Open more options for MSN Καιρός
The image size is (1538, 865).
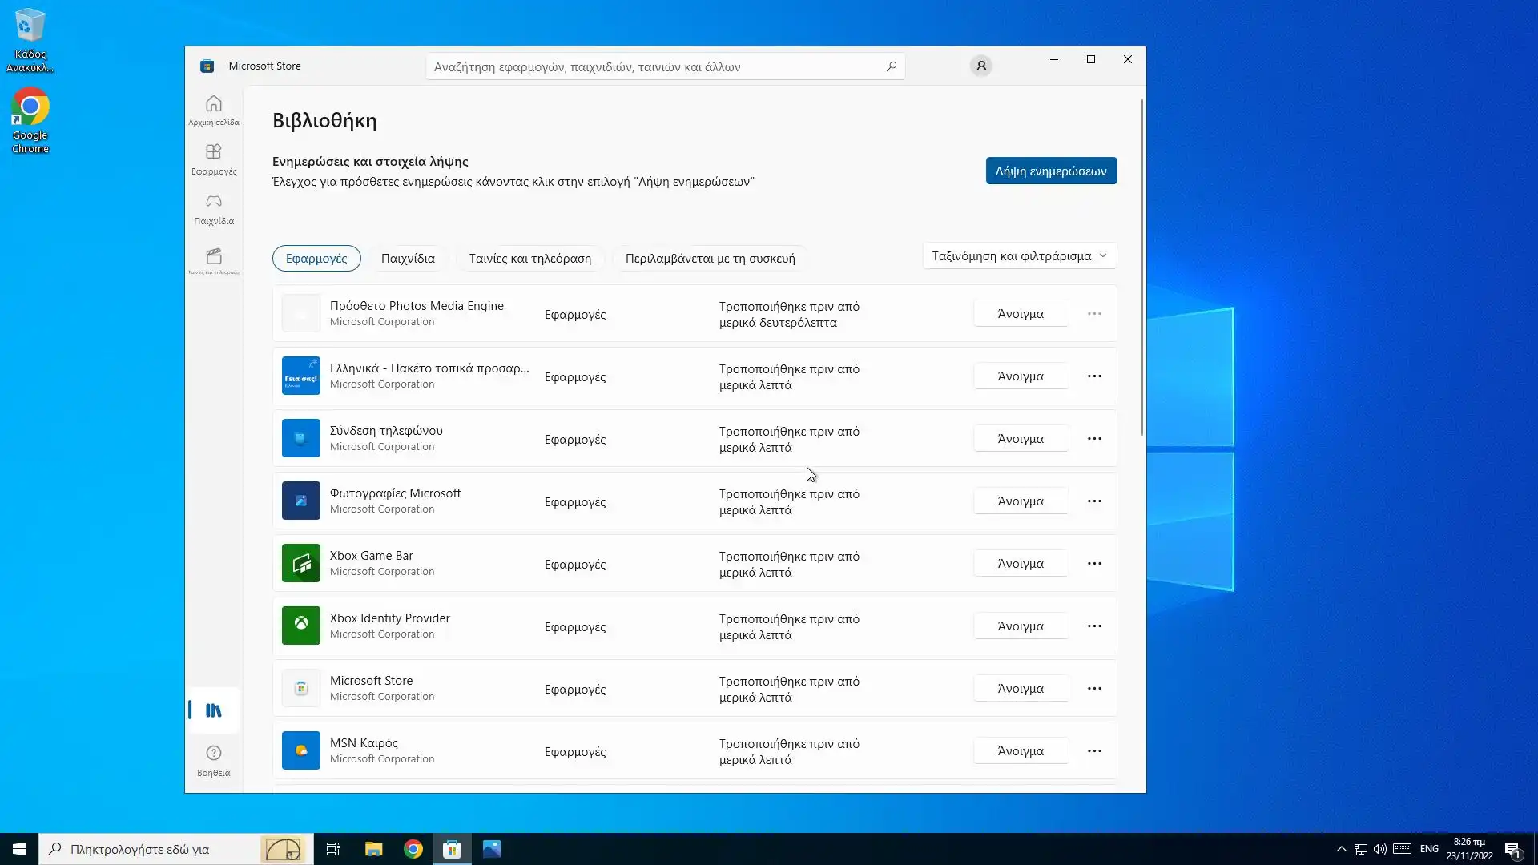click(x=1093, y=751)
